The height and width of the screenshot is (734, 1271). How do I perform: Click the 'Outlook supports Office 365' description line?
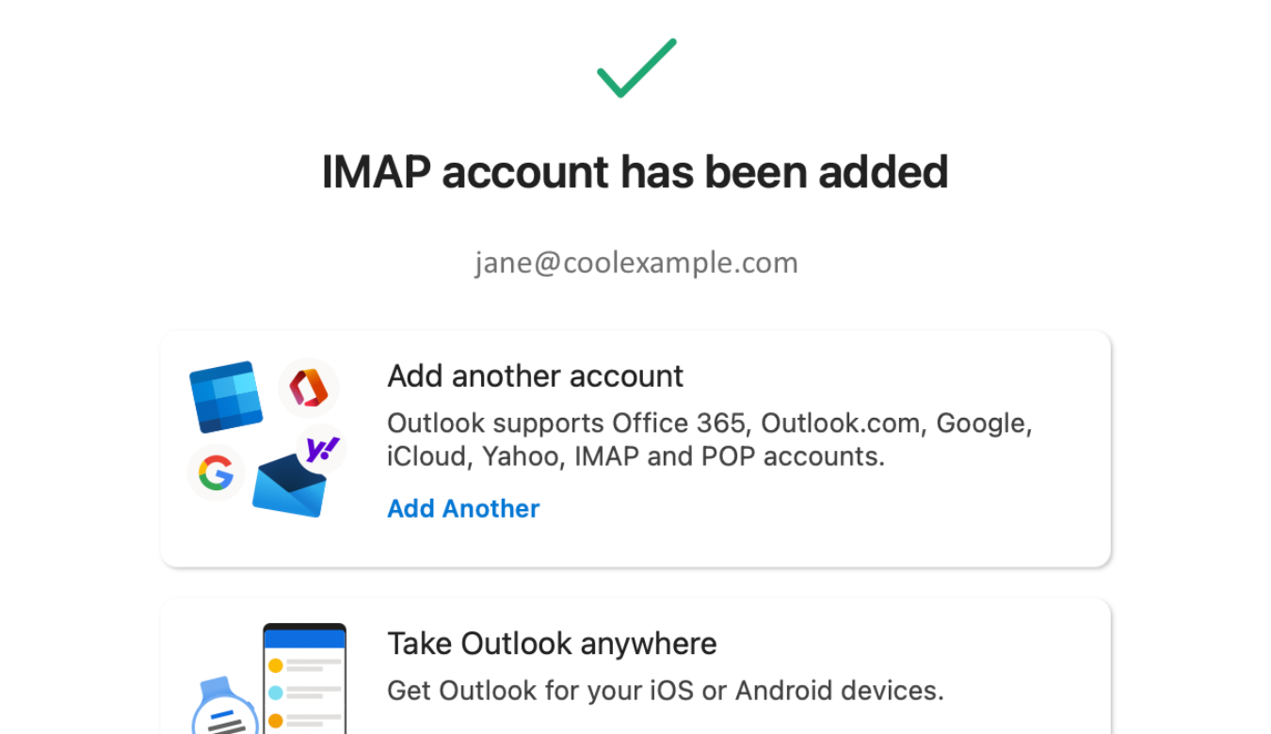[710, 423]
